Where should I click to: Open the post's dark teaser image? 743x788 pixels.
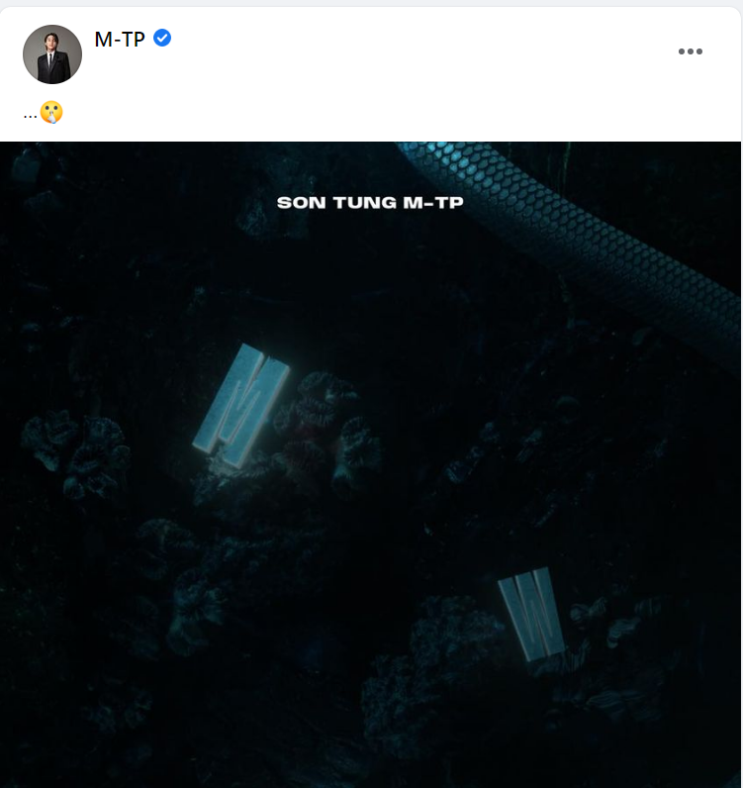pos(370,464)
